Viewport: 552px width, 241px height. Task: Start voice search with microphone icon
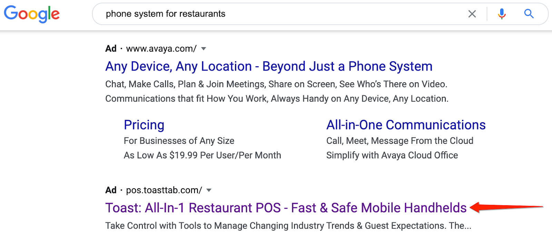(x=502, y=14)
